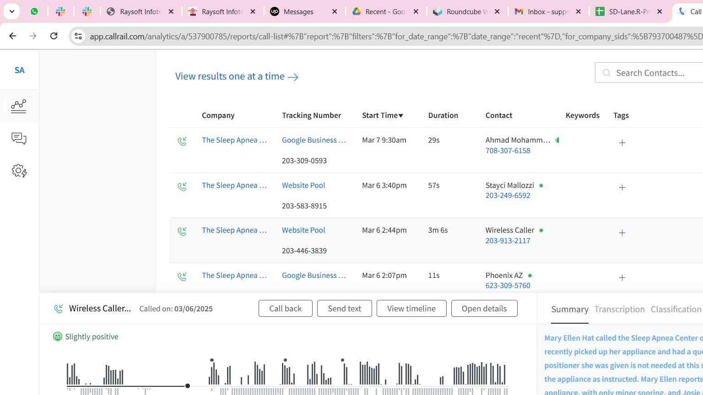This screenshot has height=395, width=703.
Task: Switch to the WhatsApp pinned tab
Action: pyautogui.click(x=34, y=11)
